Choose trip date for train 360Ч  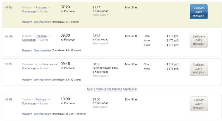pyautogui.click(x=199, y=69)
